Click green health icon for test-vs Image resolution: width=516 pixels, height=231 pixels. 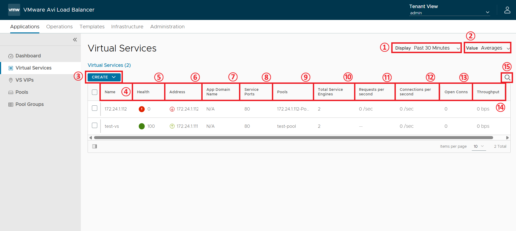141,126
